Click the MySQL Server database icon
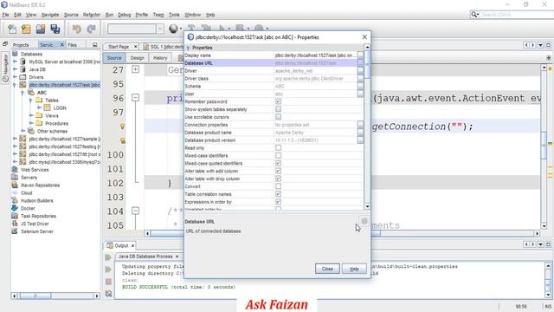 [23, 62]
